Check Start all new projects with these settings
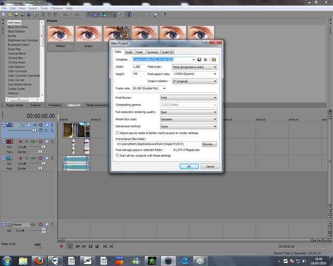This screenshot has height=266, width=333. tap(117, 156)
